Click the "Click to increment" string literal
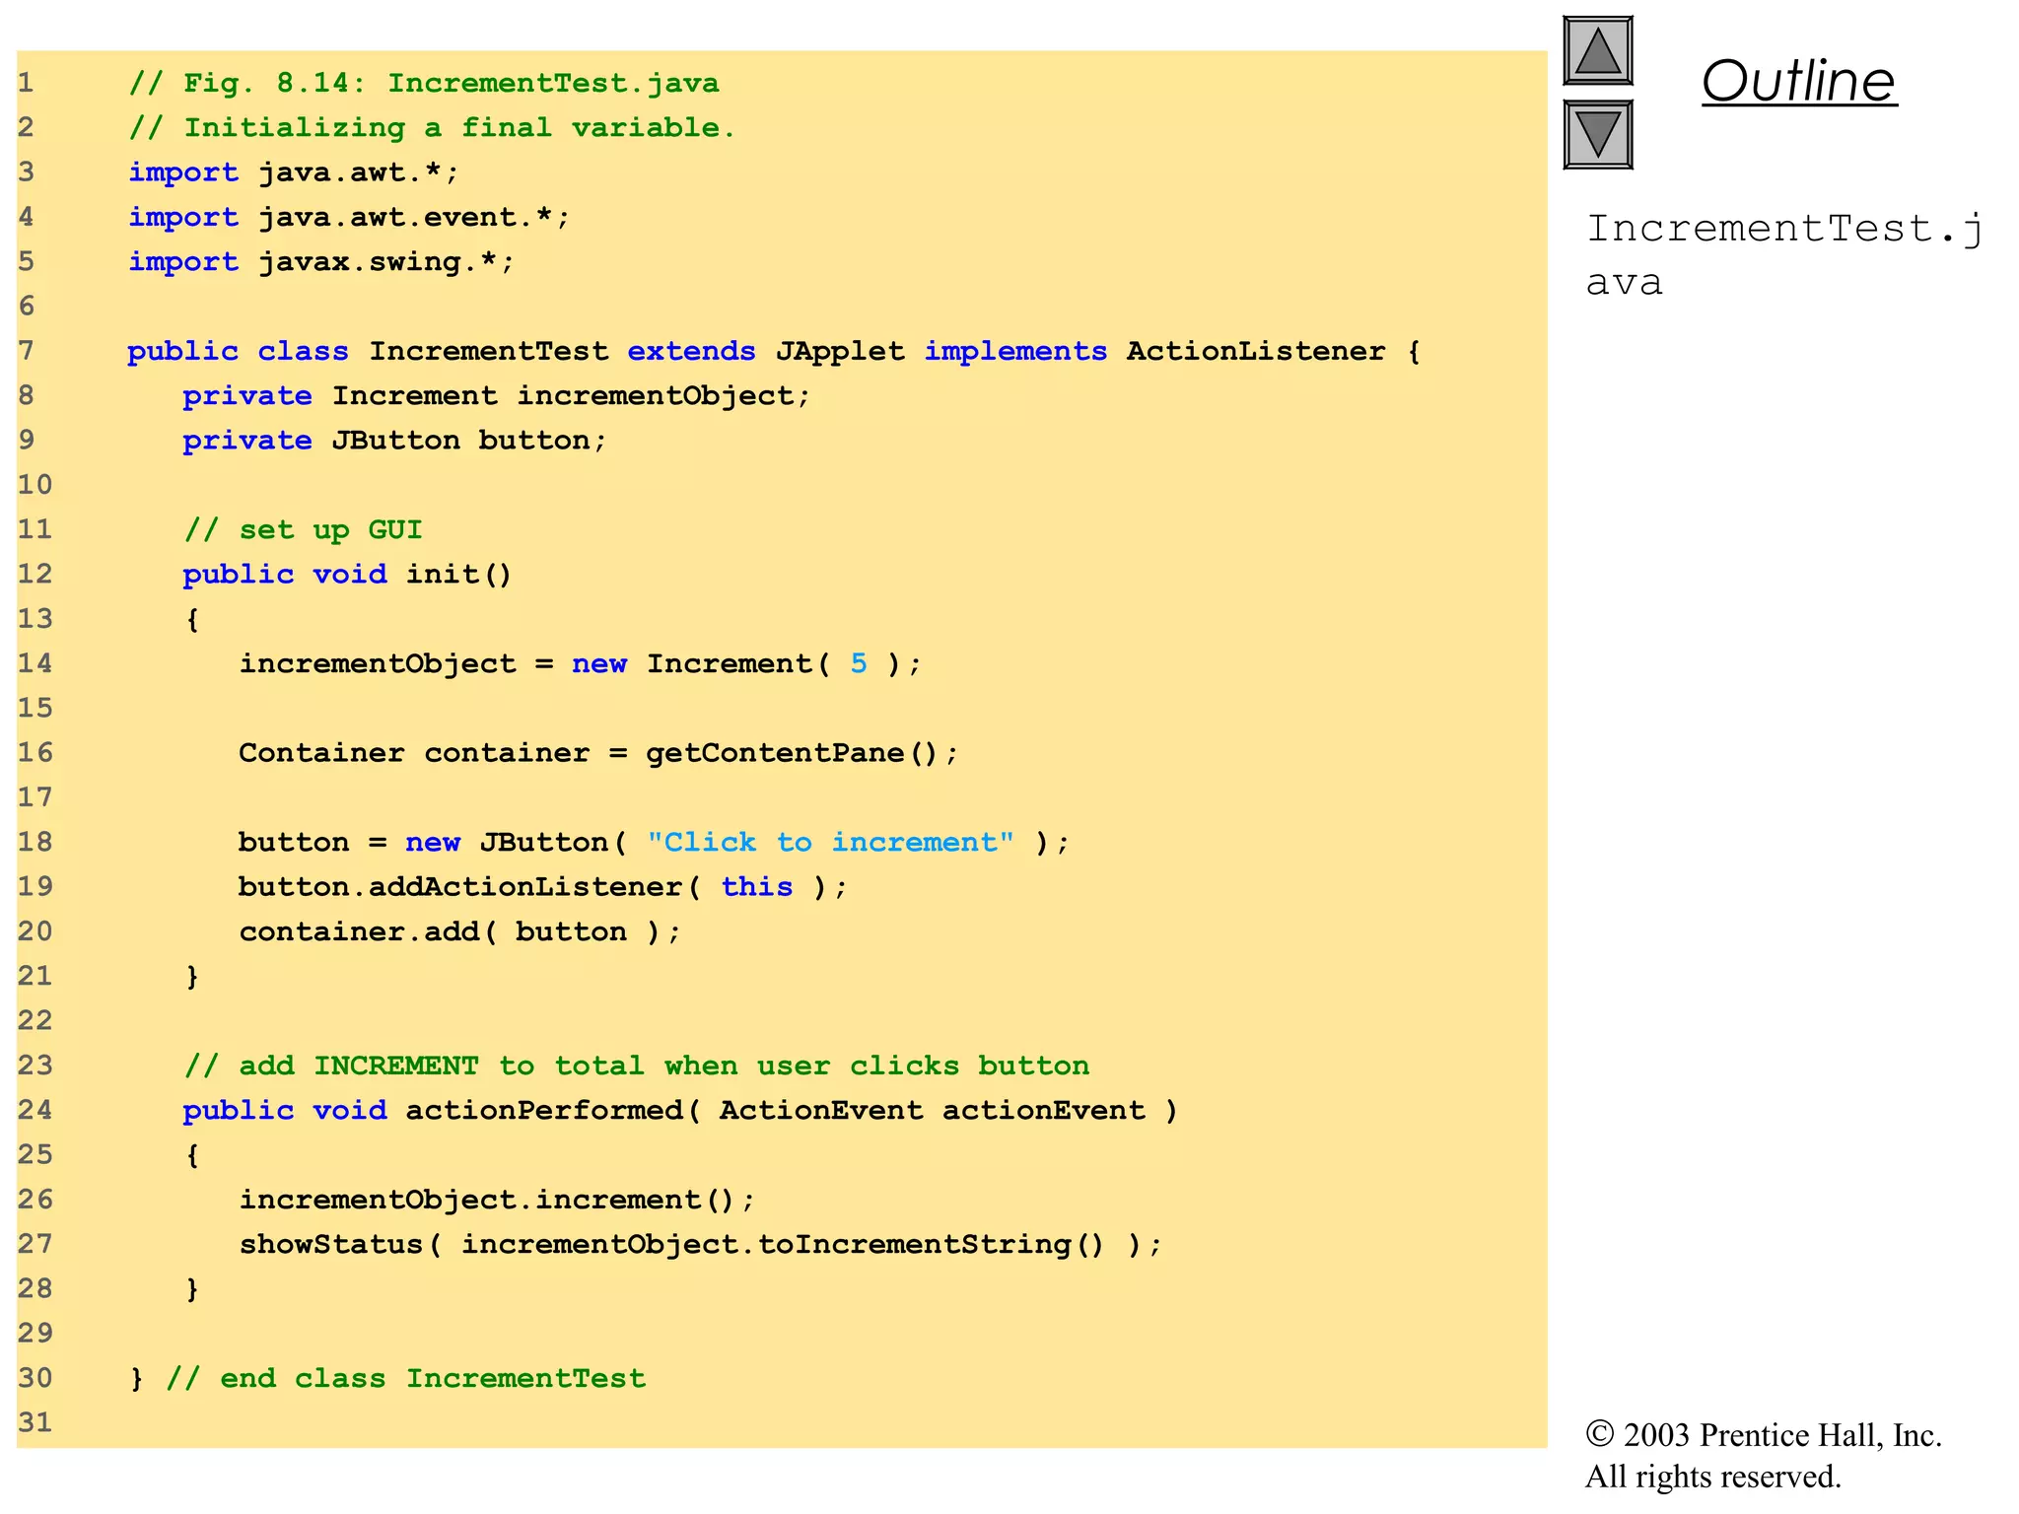The width and height of the screenshot is (2019, 1514). (x=830, y=842)
